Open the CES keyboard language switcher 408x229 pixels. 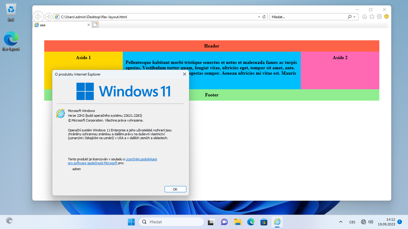[x=352, y=222]
